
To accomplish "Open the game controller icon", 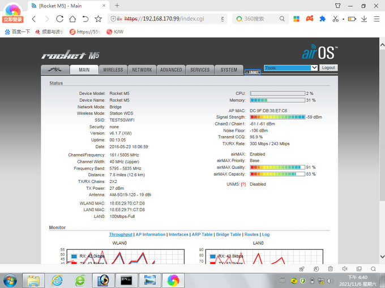I will [x=309, y=19].
